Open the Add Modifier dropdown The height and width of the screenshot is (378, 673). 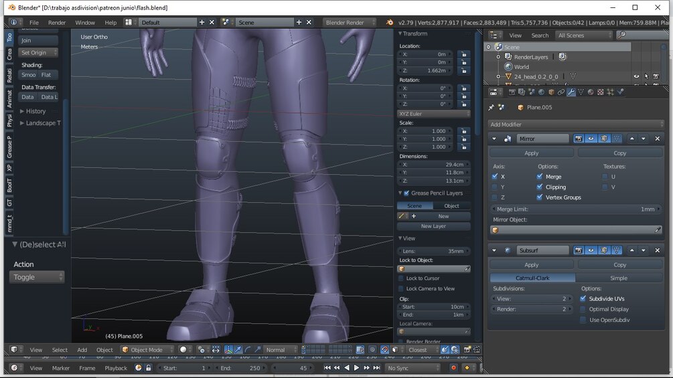(576, 124)
